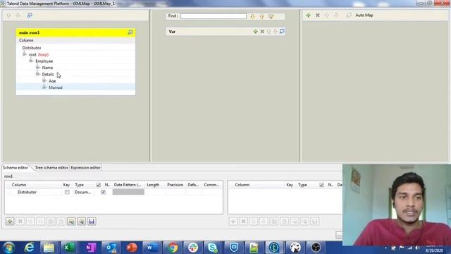451x254 pixels.
Task: Toggle the Married node expander
Action: click(x=44, y=87)
